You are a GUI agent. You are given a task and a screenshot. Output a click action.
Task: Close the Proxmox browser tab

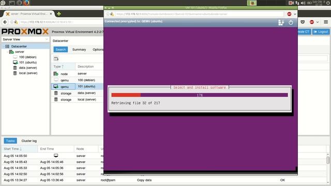tap(51, 14)
